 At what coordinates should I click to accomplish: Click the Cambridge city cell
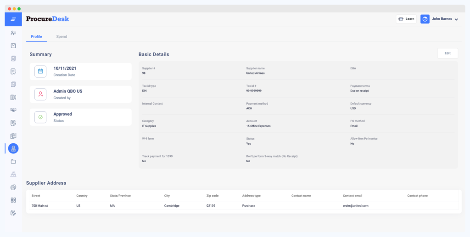(x=172, y=206)
